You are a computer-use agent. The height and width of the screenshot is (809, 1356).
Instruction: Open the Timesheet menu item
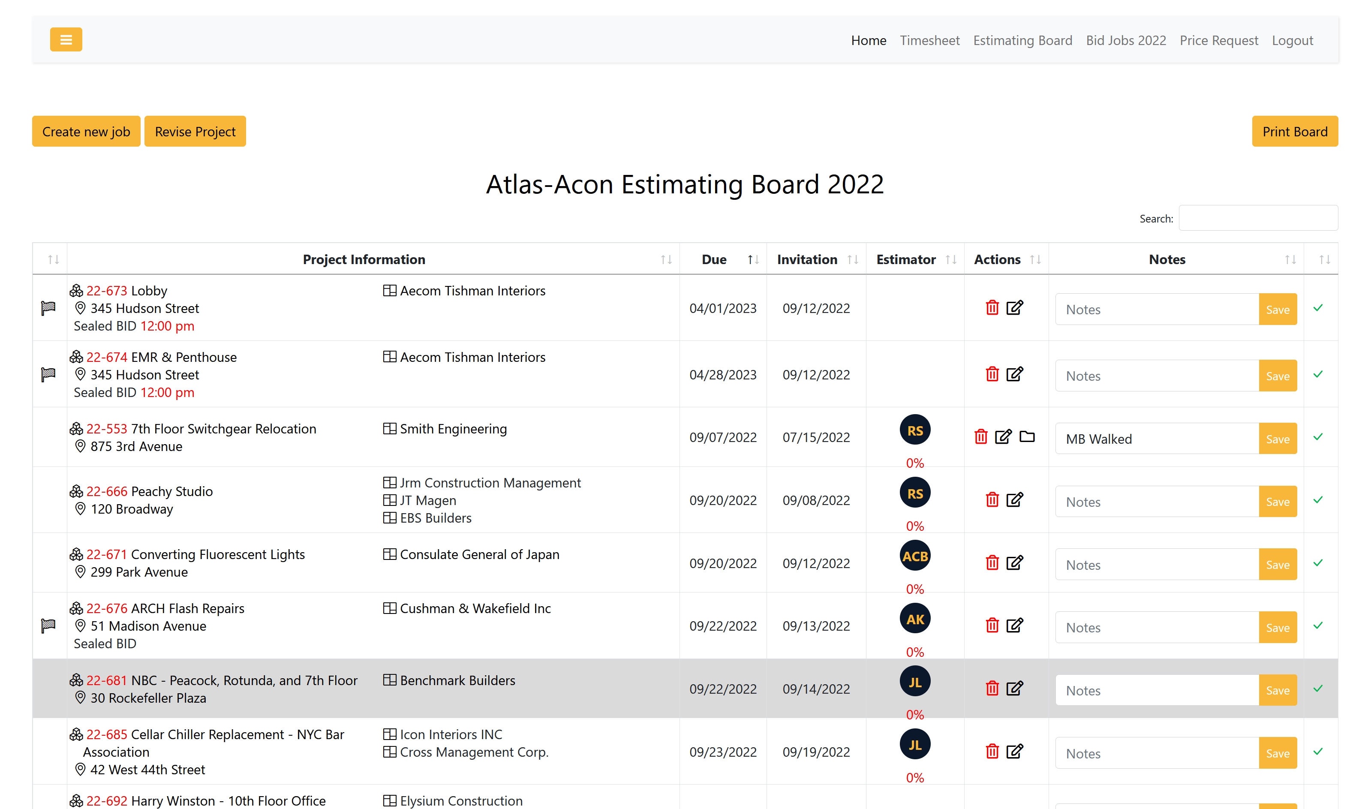[x=929, y=40]
